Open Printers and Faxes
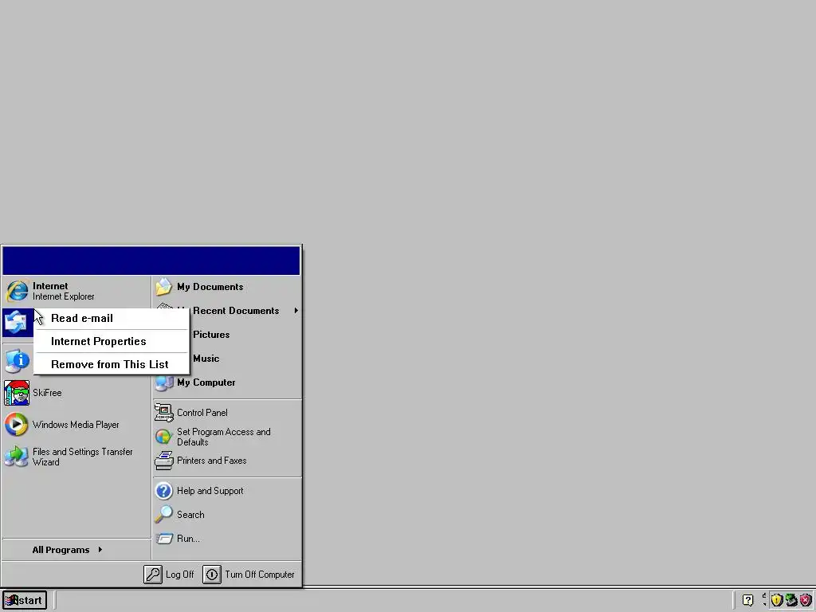 click(x=227, y=461)
